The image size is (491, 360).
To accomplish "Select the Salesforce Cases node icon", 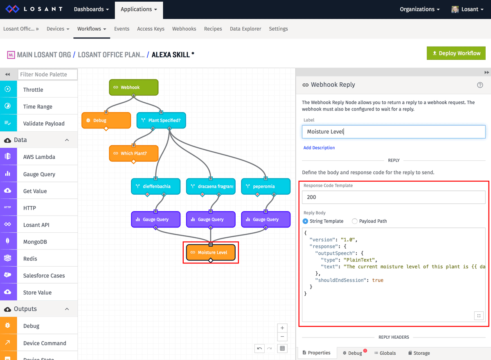I will pos(8,275).
